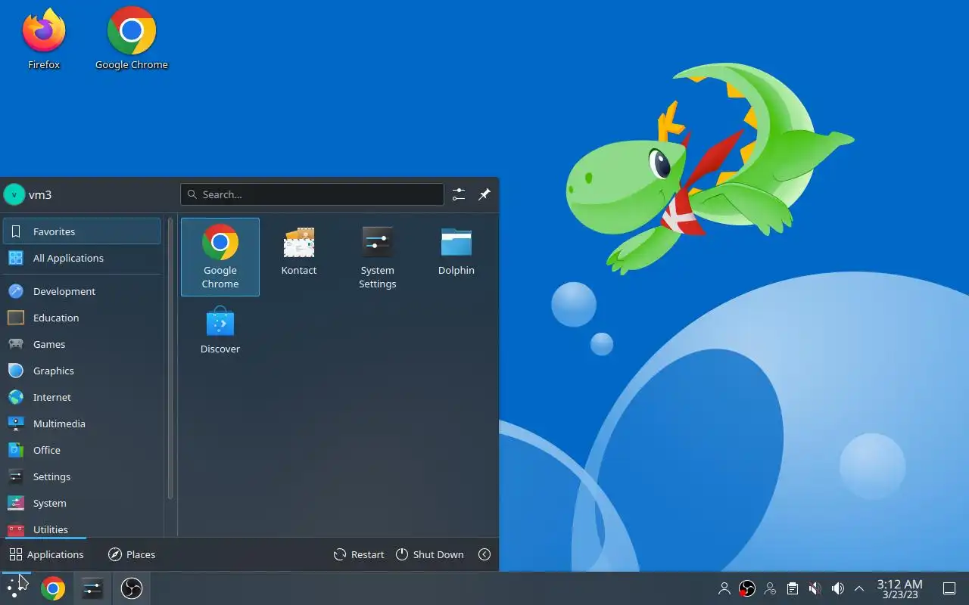Open the Games category

click(82, 344)
